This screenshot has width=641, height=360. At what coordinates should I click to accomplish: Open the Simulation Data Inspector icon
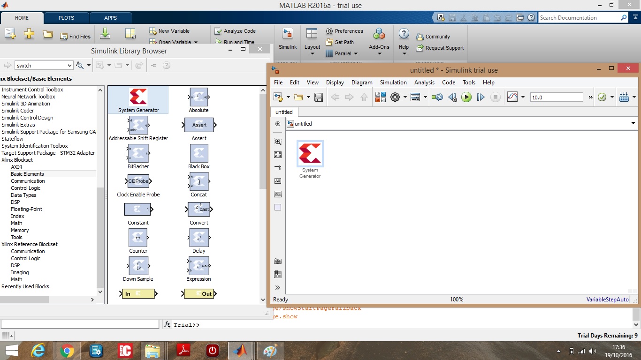click(x=512, y=97)
